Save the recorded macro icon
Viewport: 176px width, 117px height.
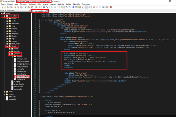pyautogui.click(x=107, y=7)
